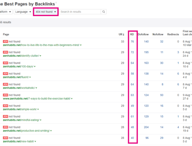Screen dimensions: 192x146
Task: Expand dropdown arrow next to workaholic URL
Action: (x=36, y=88)
